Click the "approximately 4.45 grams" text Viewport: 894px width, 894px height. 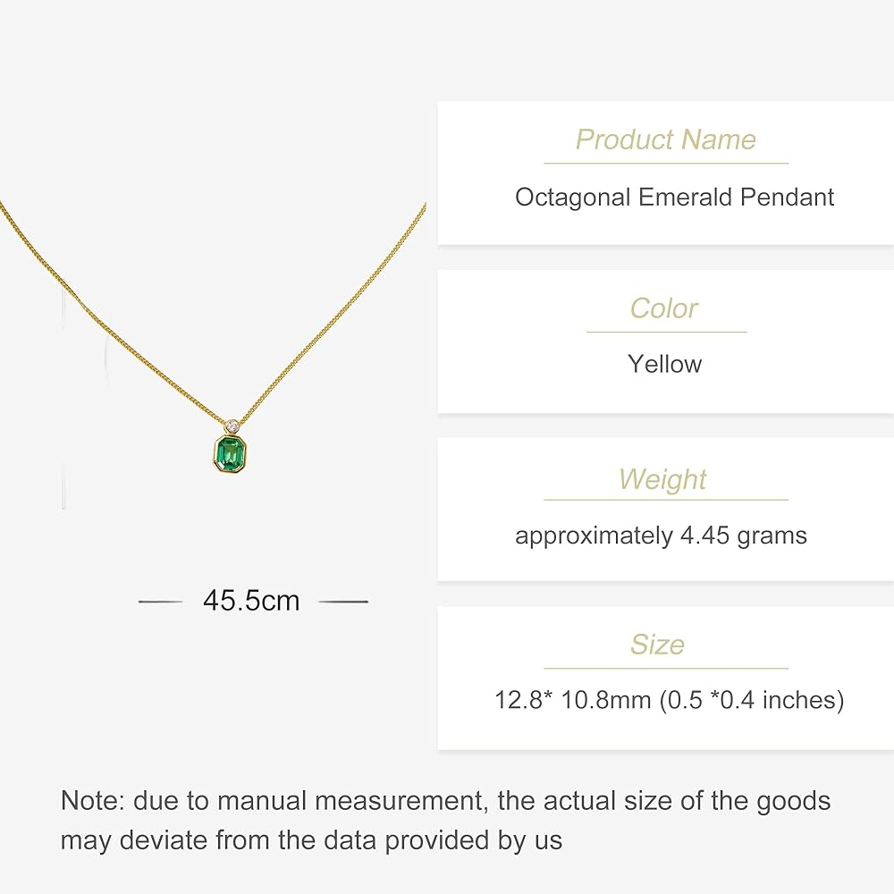661,536
